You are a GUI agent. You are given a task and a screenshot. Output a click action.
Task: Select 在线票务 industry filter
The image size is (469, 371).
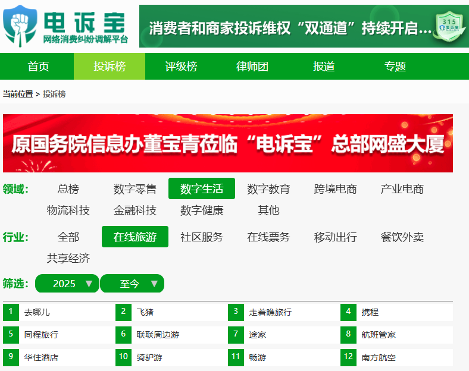pos(268,237)
